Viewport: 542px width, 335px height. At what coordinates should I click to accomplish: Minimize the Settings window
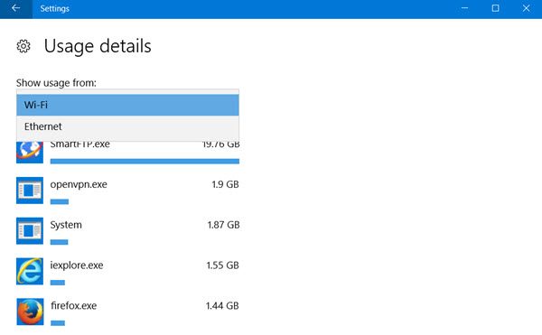pyautogui.click(x=464, y=8)
